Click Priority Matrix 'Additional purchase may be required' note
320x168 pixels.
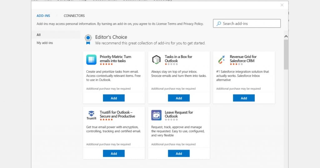pos(108,89)
